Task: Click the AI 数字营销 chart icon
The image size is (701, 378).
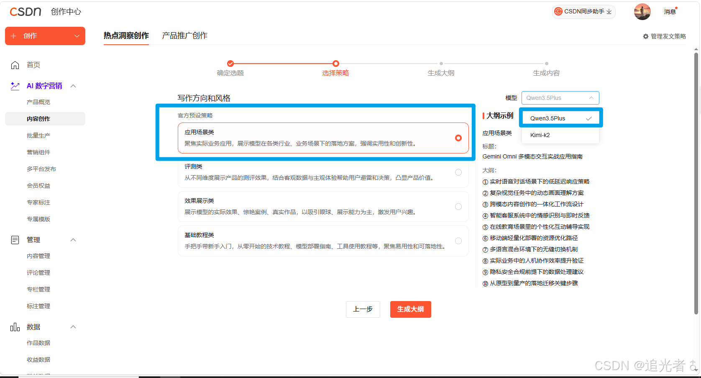Action: (x=15, y=86)
